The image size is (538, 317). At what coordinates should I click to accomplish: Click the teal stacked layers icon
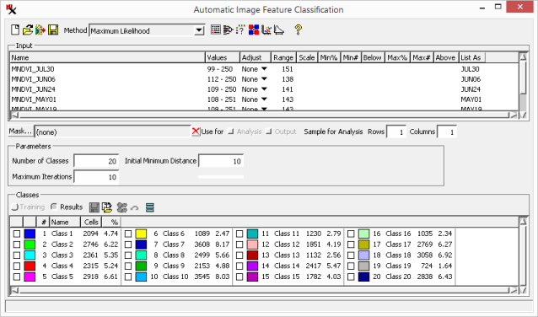tap(150, 207)
